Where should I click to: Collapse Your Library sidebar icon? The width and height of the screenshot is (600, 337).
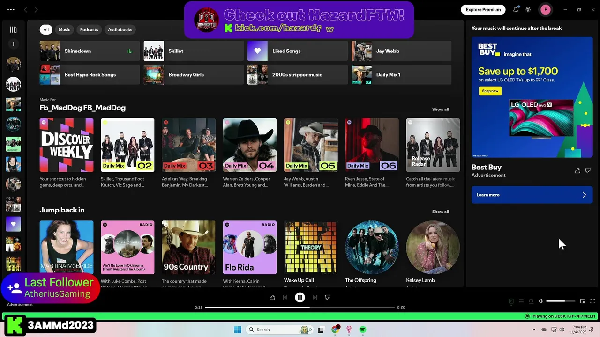click(x=13, y=29)
